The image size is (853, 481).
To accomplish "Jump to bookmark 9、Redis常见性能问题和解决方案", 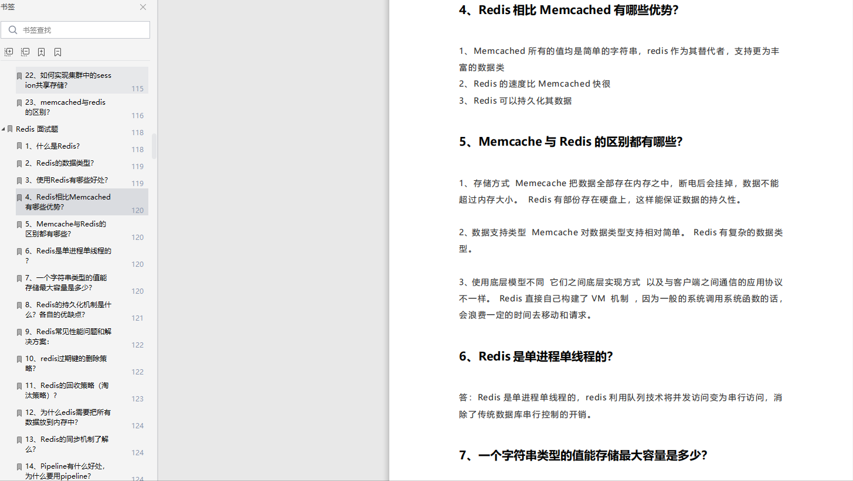I will (68, 336).
